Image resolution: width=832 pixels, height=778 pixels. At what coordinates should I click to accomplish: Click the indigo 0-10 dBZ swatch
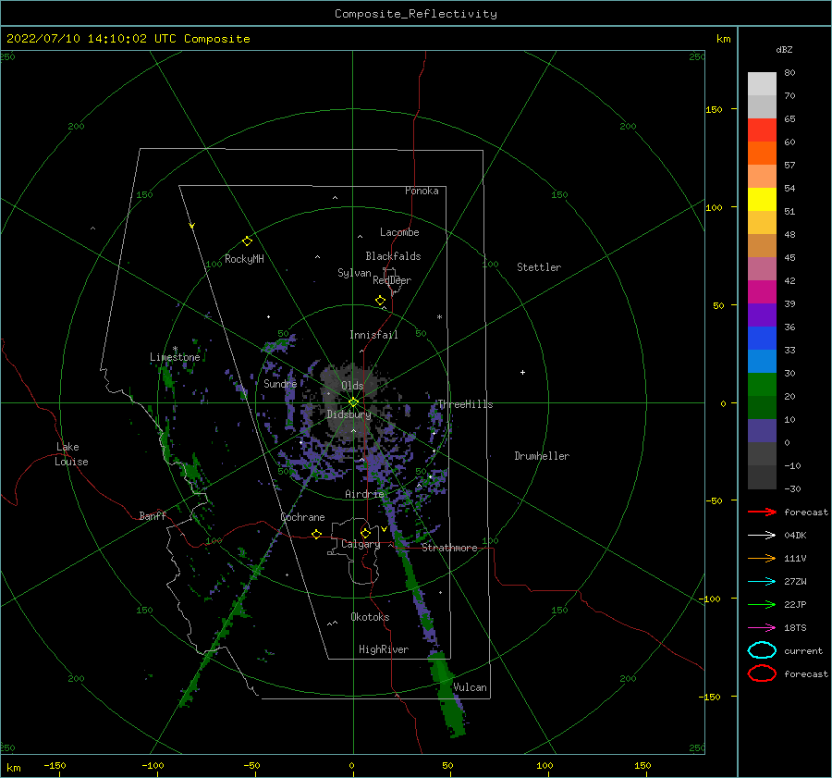coord(762,430)
